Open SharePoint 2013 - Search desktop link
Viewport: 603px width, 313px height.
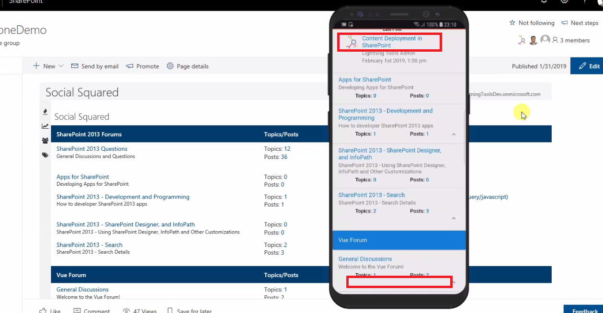click(x=90, y=245)
